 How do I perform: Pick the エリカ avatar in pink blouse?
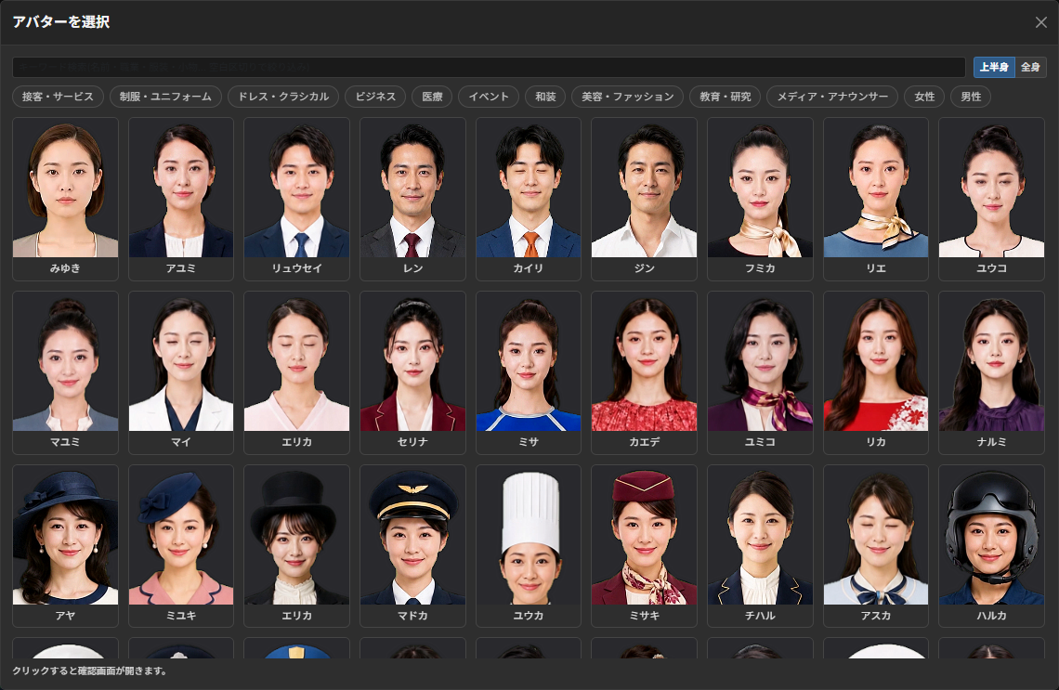pos(296,372)
